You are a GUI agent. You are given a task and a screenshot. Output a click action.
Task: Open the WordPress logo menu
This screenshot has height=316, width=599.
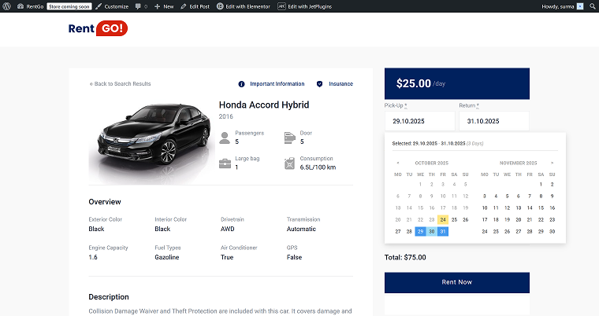(x=6, y=6)
